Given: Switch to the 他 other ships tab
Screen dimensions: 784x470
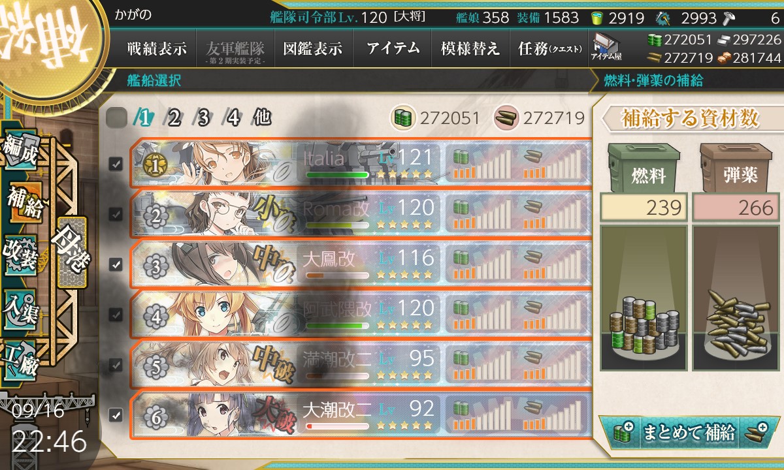Looking at the screenshot, I should (261, 117).
